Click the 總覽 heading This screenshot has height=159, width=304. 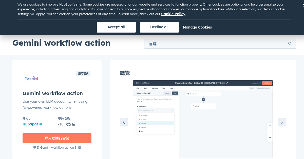(125, 73)
